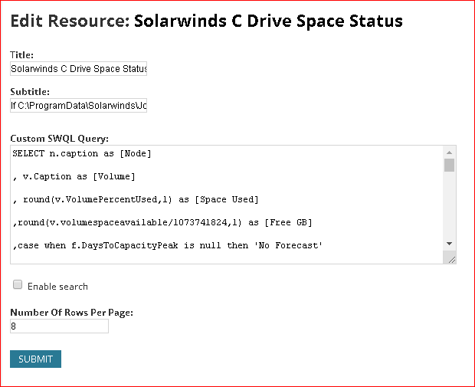Click the Title input field
475x387 pixels.
(x=78, y=69)
